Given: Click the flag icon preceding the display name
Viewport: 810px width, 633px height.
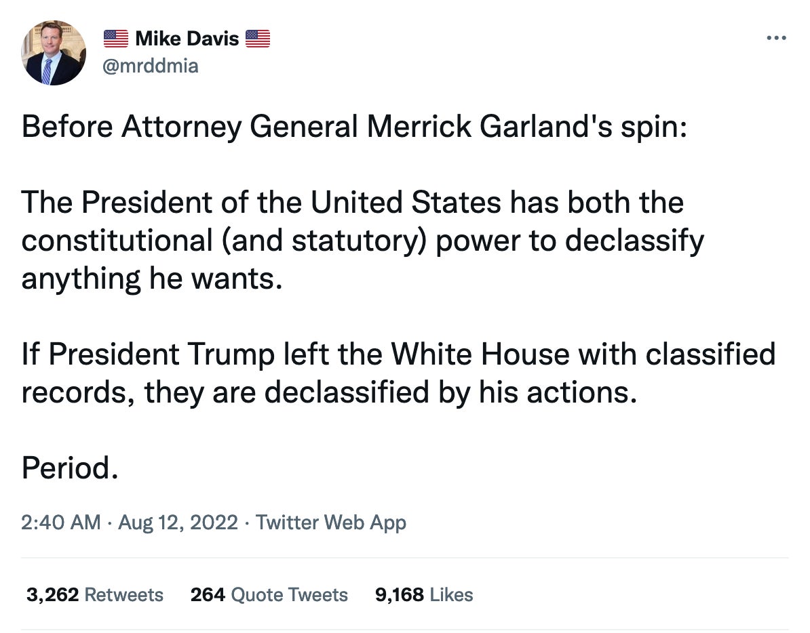Looking at the screenshot, I should tap(116, 39).
